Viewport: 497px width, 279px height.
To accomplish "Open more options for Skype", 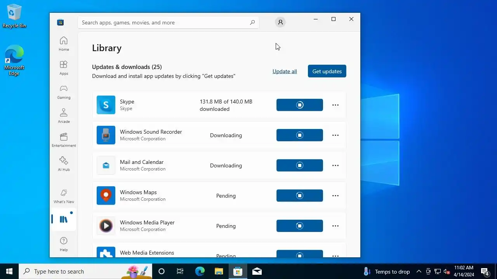I will tap(335, 105).
